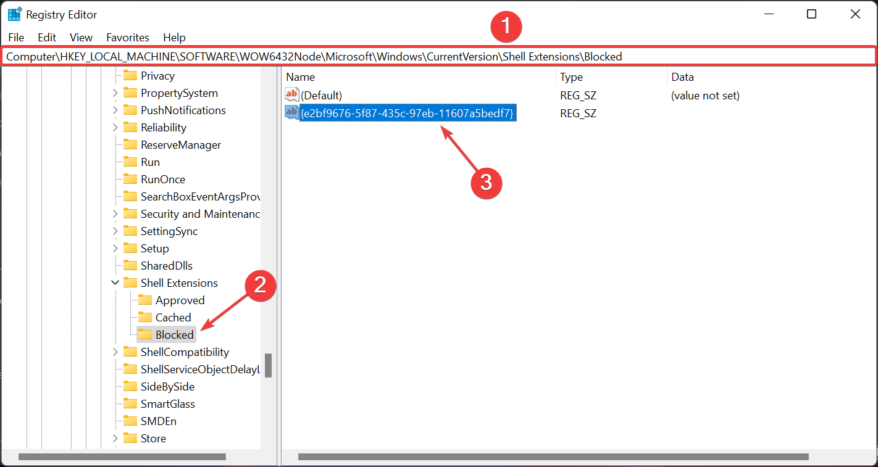Expand the Reliability key
878x467 pixels.
click(x=115, y=128)
